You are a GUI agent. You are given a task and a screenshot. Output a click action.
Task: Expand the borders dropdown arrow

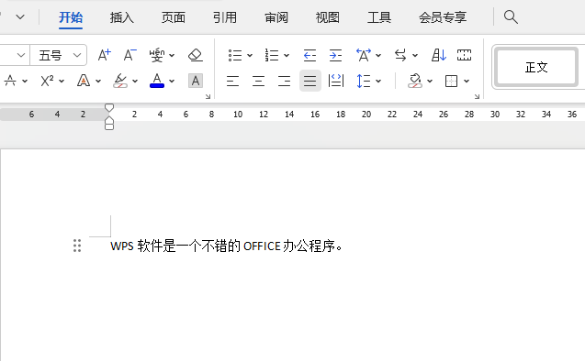click(467, 81)
